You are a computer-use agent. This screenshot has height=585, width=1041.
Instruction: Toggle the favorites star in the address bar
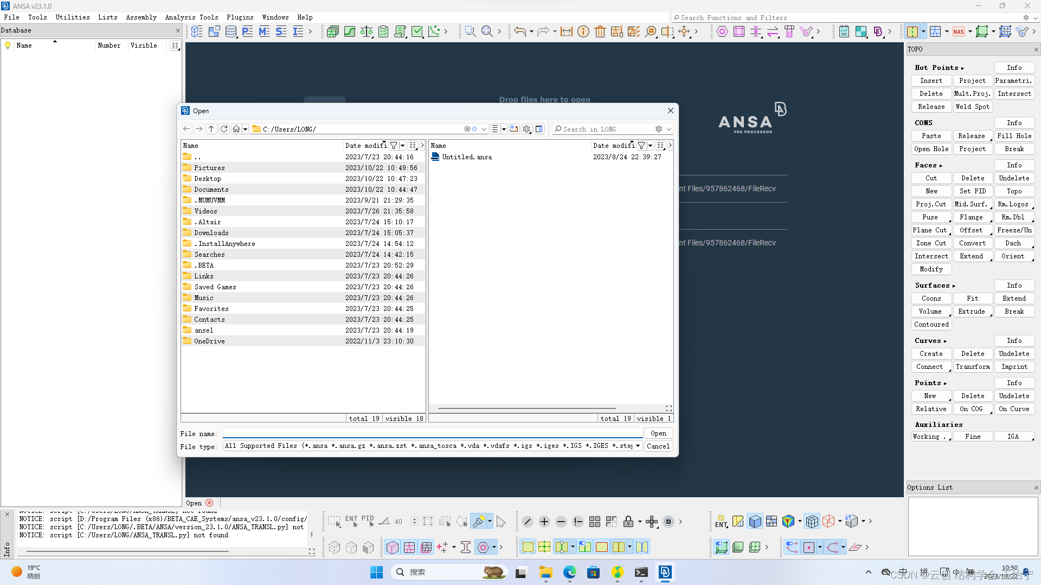coord(474,129)
